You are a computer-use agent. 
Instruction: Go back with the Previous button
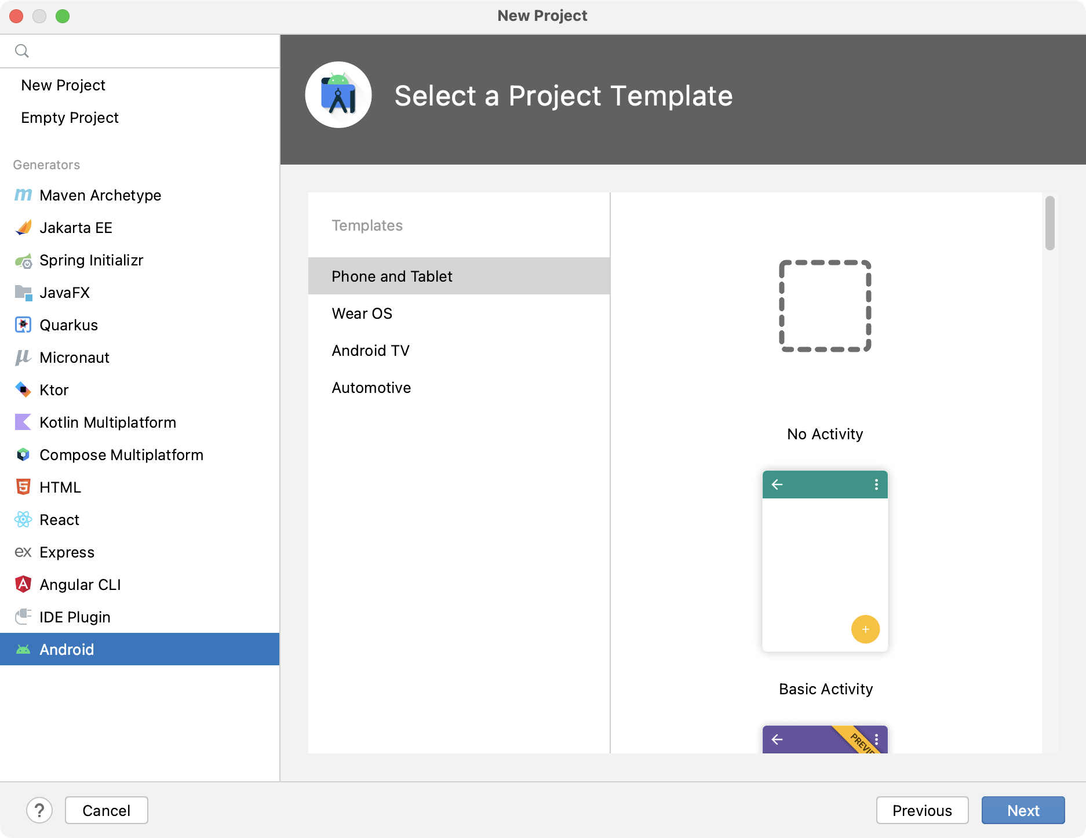pyautogui.click(x=922, y=810)
